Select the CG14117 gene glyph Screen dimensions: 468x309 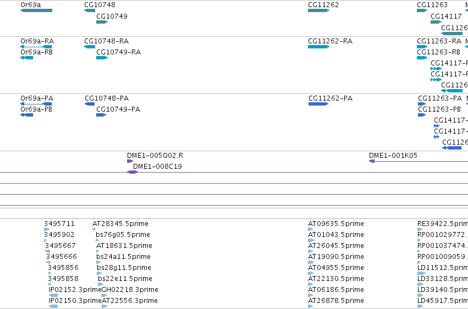(x=436, y=22)
